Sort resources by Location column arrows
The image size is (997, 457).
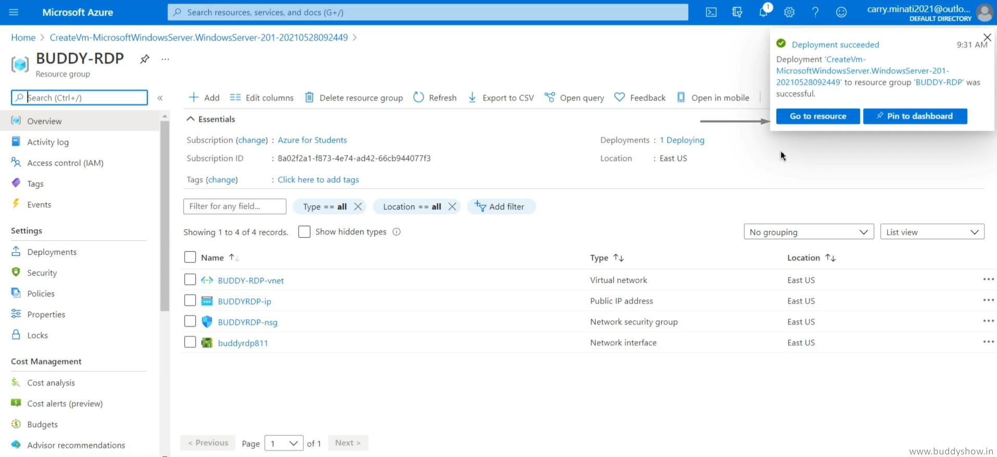[x=830, y=257]
